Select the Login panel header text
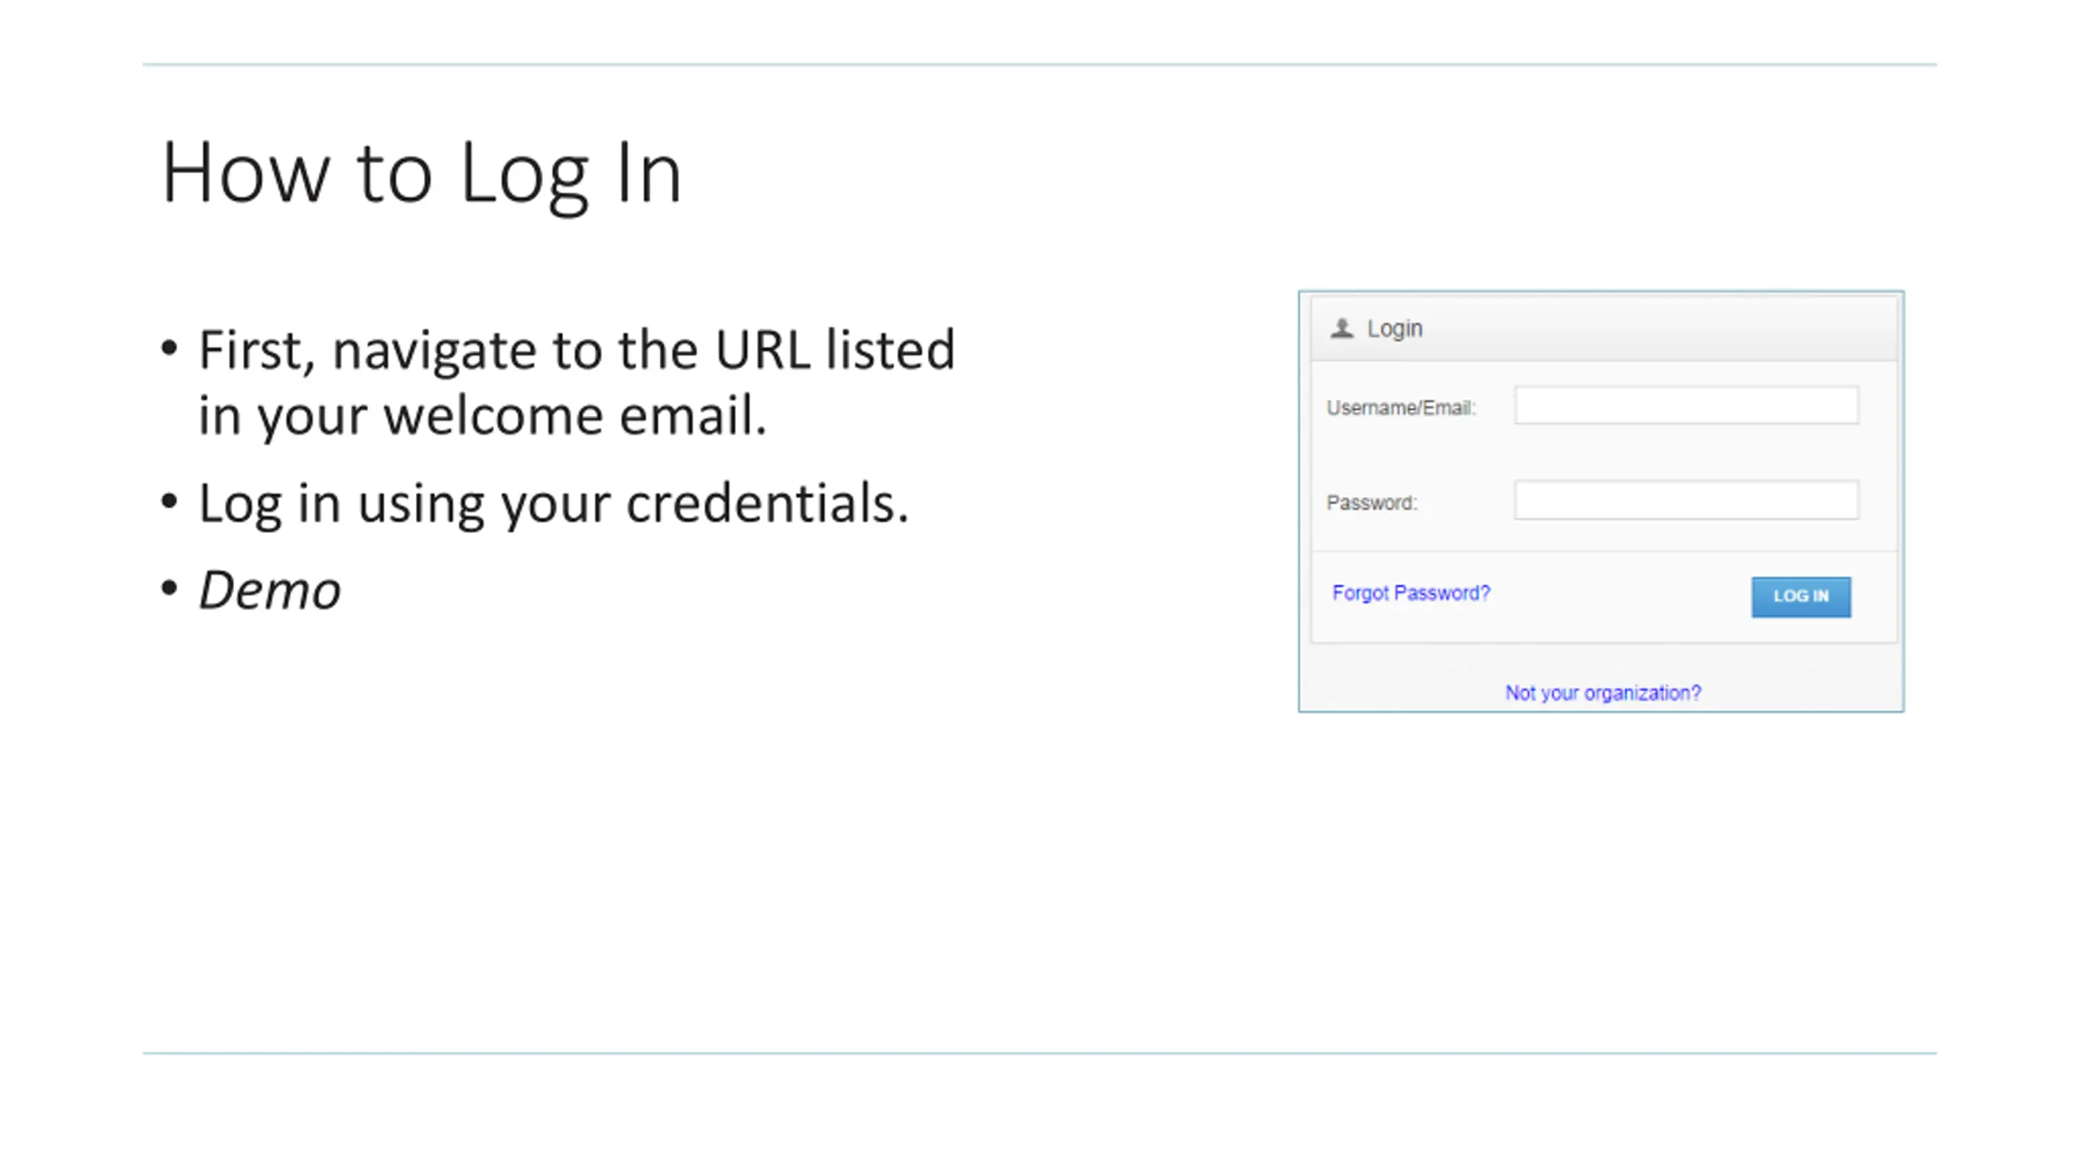 point(1395,329)
